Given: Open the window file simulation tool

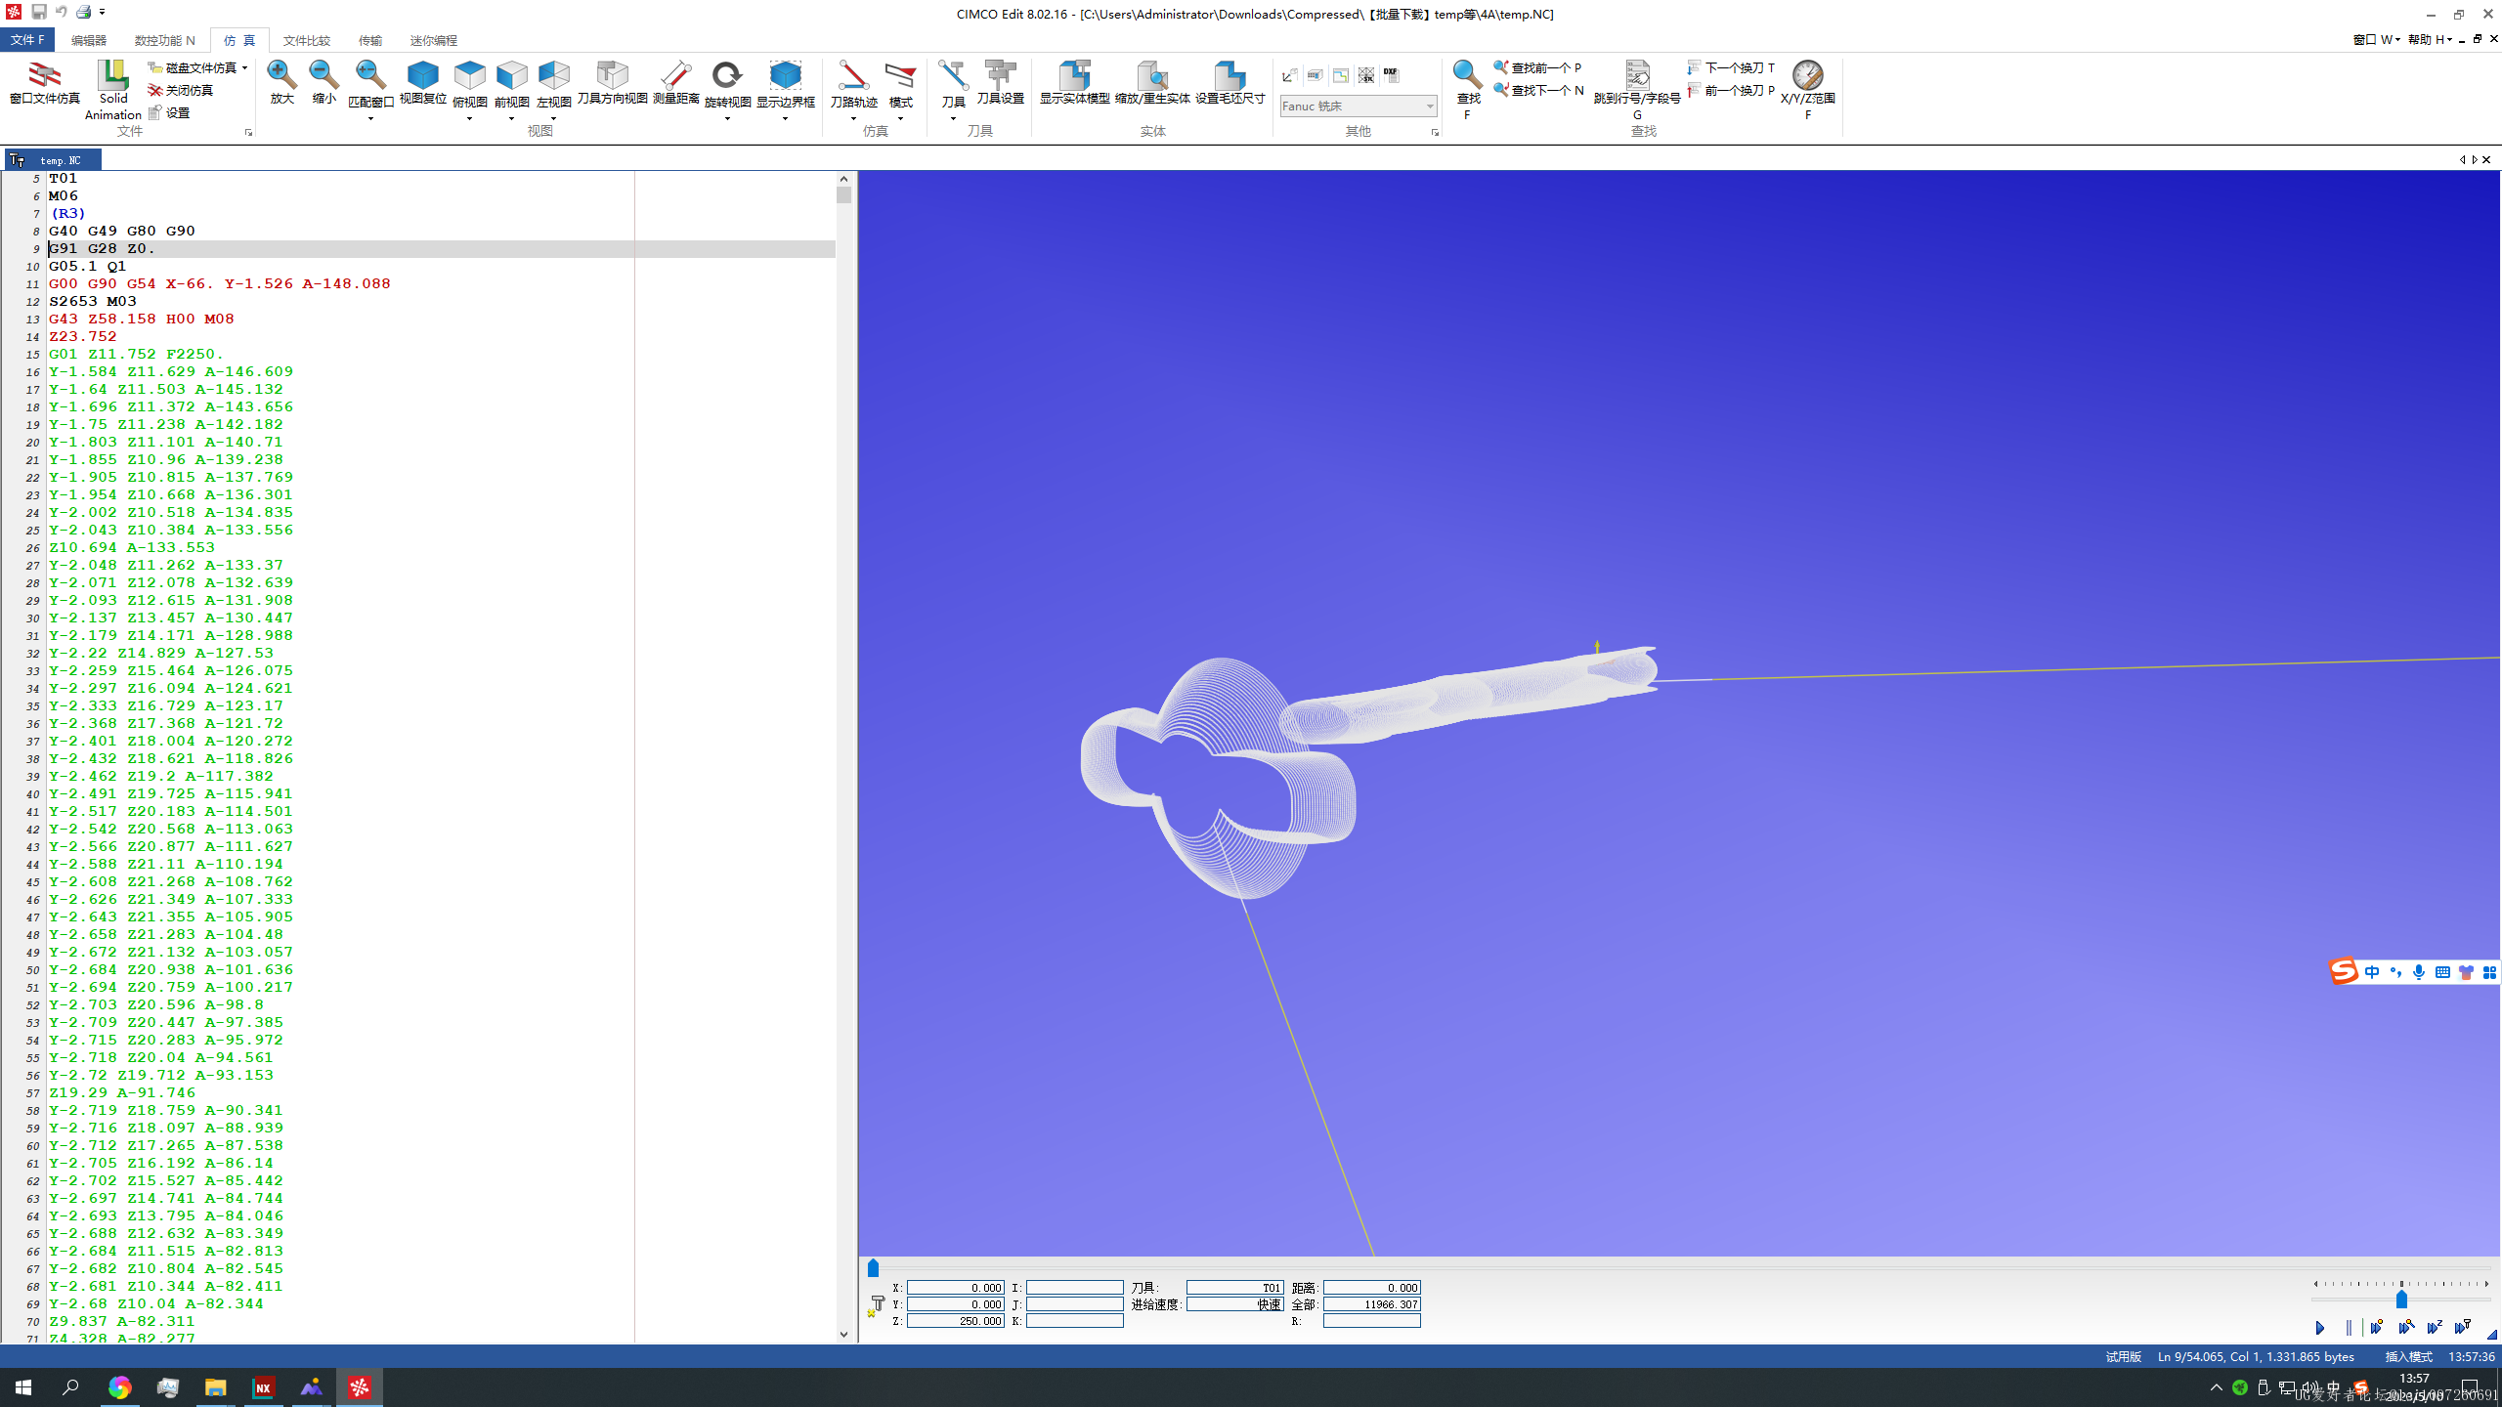Looking at the screenshot, I should click(44, 82).
